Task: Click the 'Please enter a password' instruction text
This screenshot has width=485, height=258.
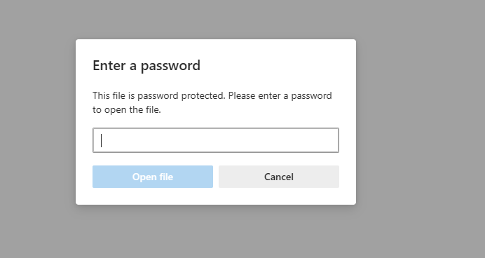Action: click(x=280, y=96)
